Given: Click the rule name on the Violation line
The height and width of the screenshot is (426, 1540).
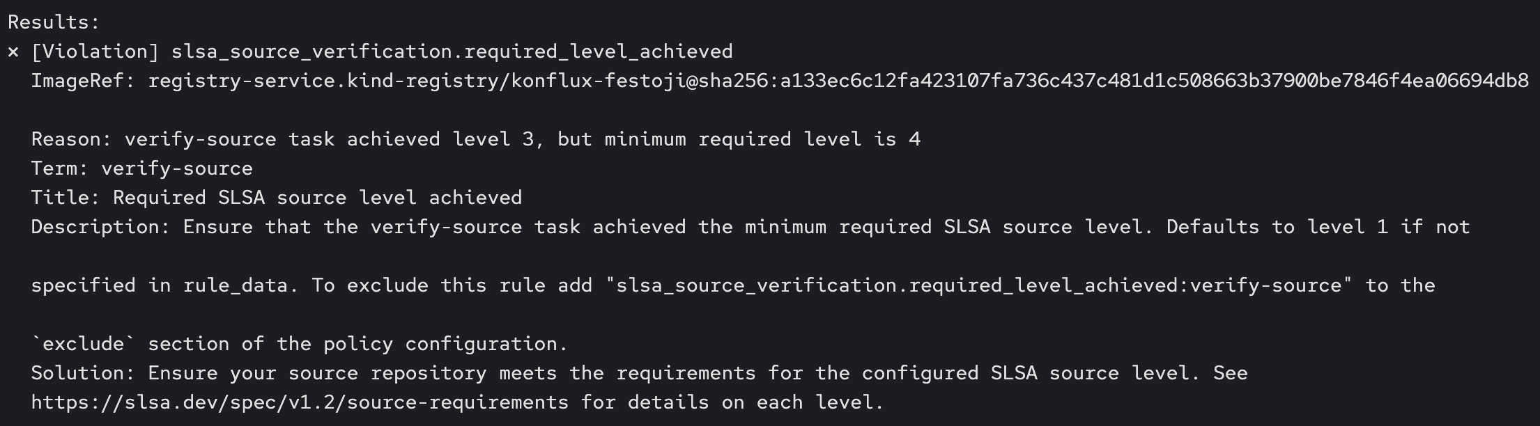Looking at the screenshot, I should point(452,52).
